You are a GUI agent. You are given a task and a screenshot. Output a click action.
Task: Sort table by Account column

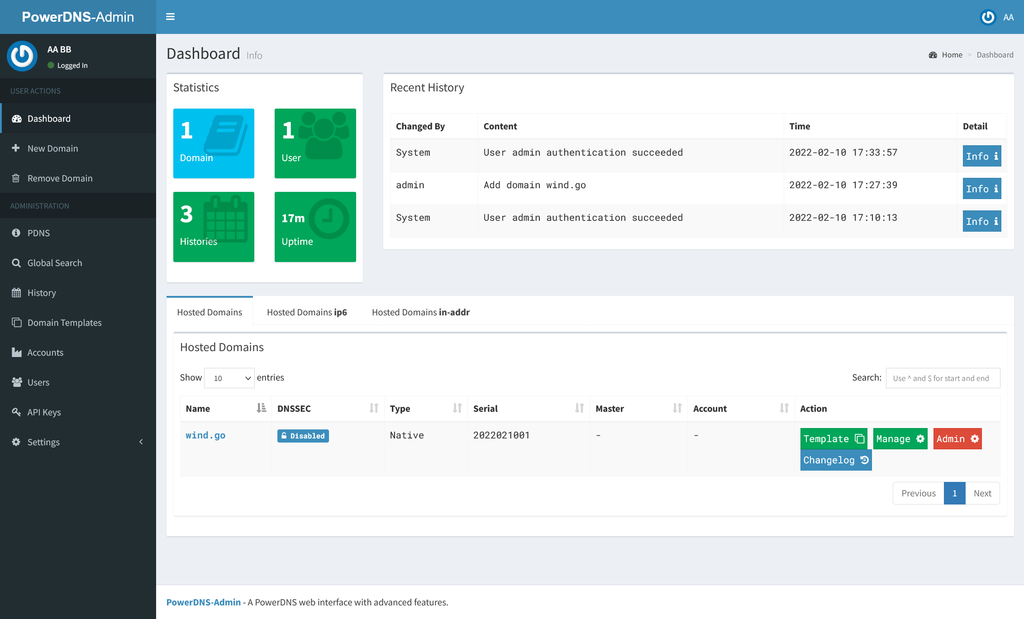click(x=741, y=409)
